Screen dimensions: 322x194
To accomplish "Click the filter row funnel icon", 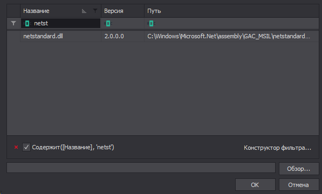I will (x=13, y=23).
